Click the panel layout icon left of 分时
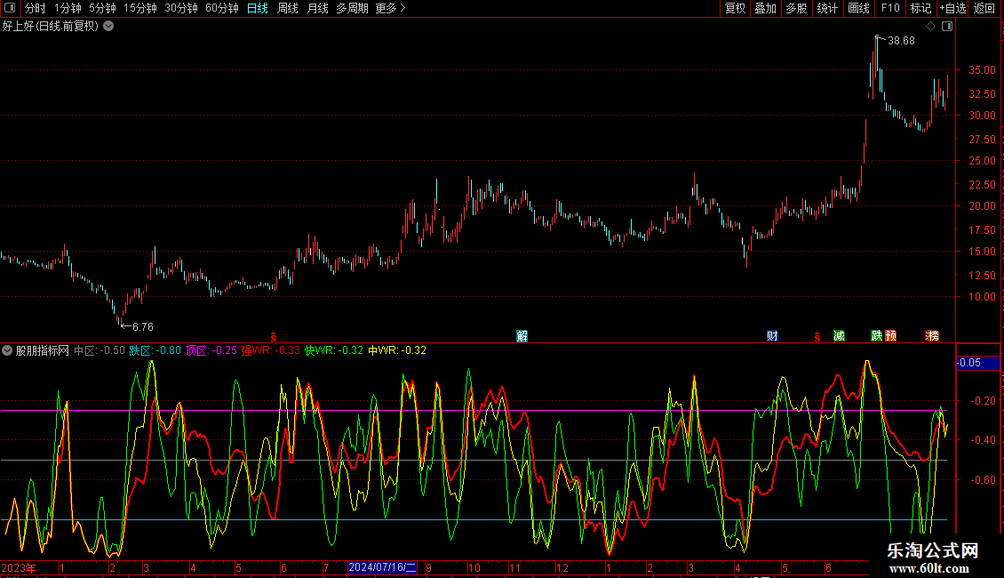1004x578 pixels. [x=10, y=8]
